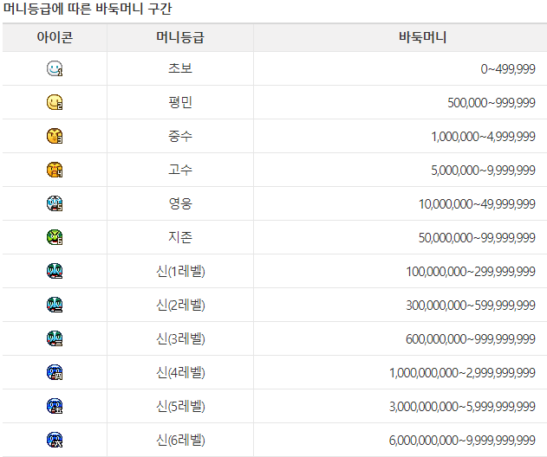Click the 중수 level-3 face icon
This screenshot has height=457, width=547.
coord(55,136)
